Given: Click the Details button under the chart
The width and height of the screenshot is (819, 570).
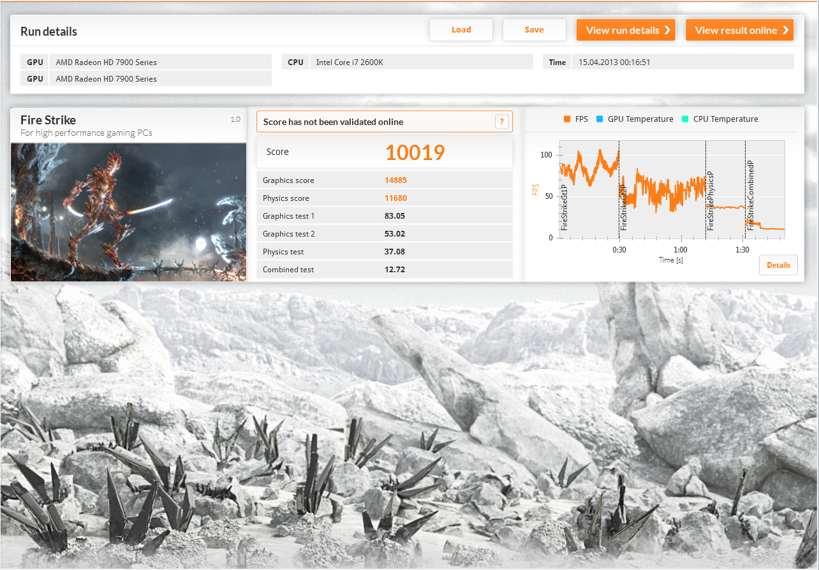Looking at the screenshot, I should [x=778, y=265].
